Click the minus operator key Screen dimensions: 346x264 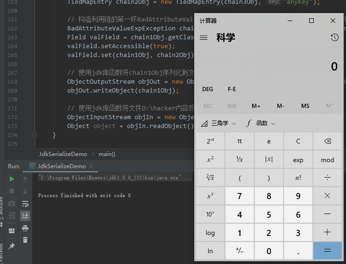point(327,214)
